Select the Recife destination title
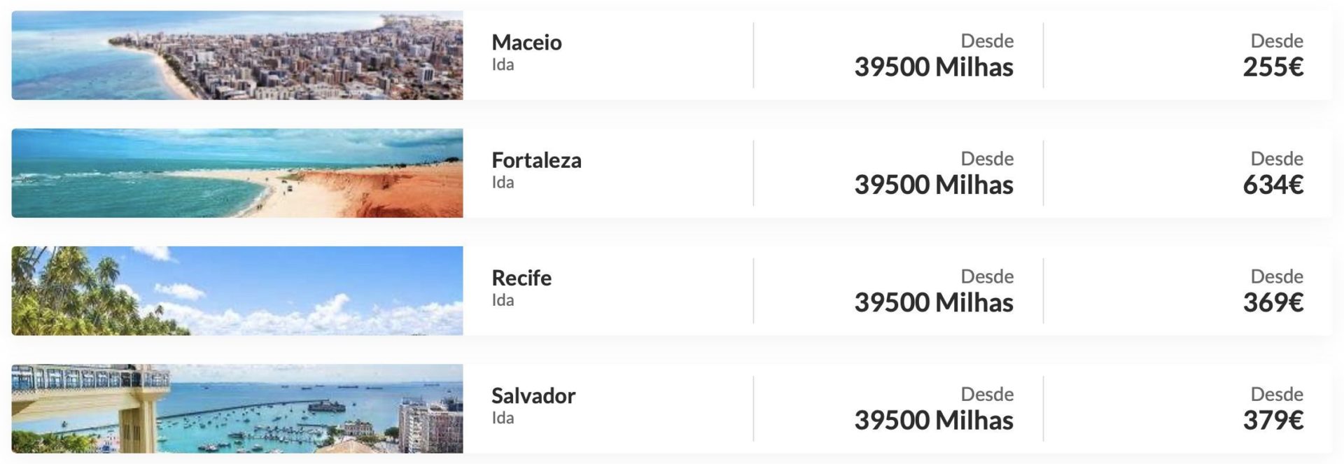The height and width of the screenshot is (464, 1344). [521, 278]
